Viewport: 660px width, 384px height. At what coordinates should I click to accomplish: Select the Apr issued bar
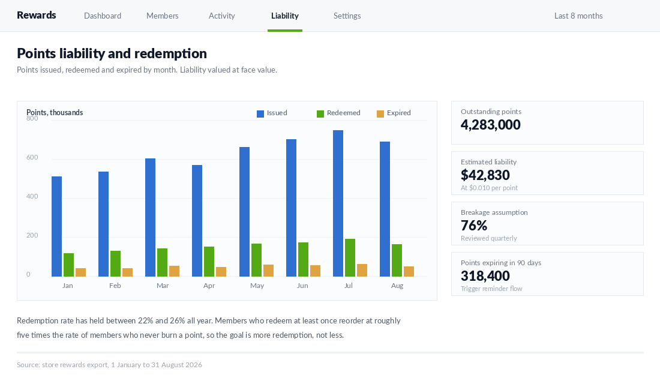(197, 221)
